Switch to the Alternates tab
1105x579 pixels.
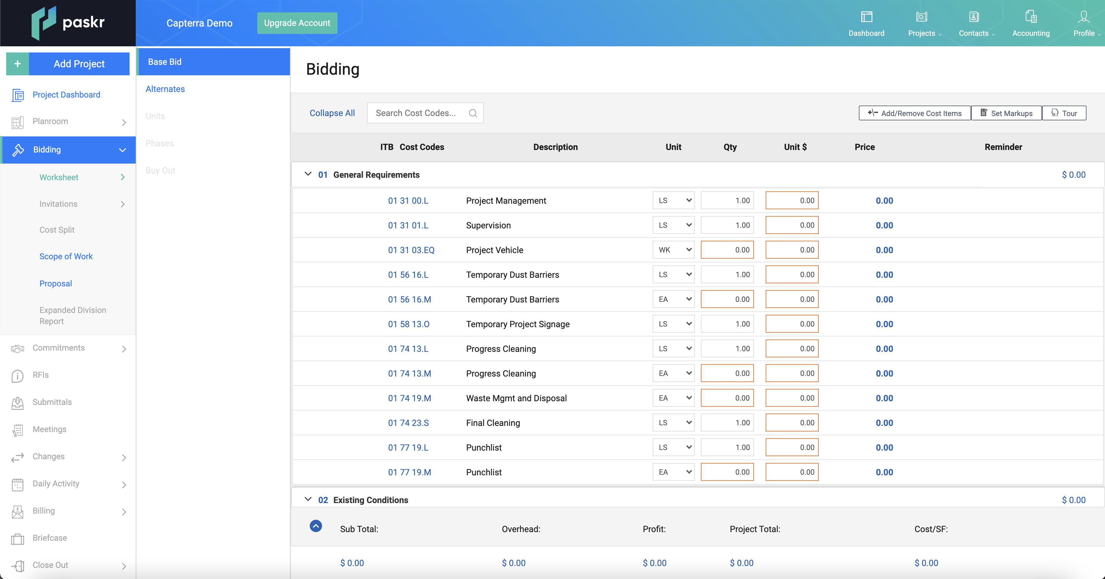click(x=165, y=89)
